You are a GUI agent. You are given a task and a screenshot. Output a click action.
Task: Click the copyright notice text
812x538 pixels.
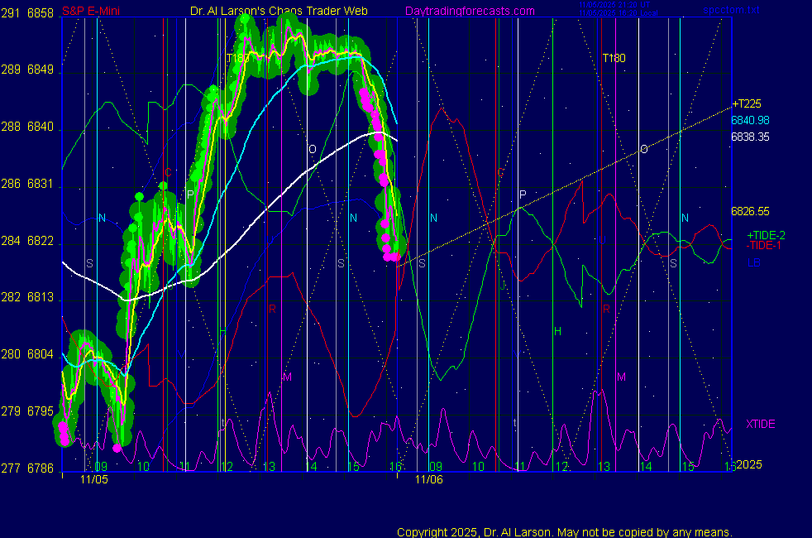pyautogui.click(x=565, y=532)
